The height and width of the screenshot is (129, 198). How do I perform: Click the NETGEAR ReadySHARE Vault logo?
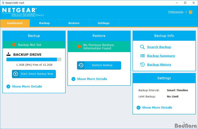tap(23, 12)
